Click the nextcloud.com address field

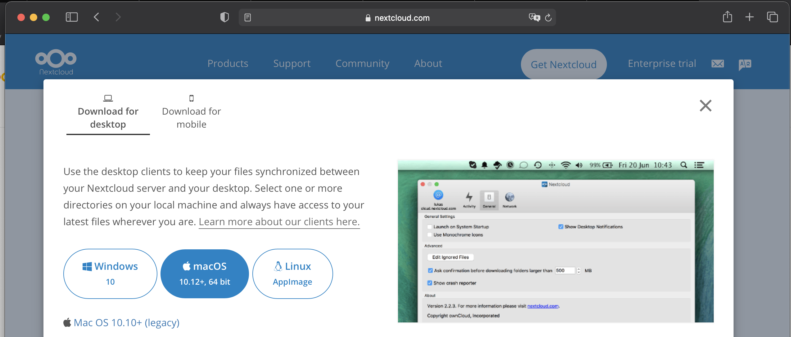(397, 18)
